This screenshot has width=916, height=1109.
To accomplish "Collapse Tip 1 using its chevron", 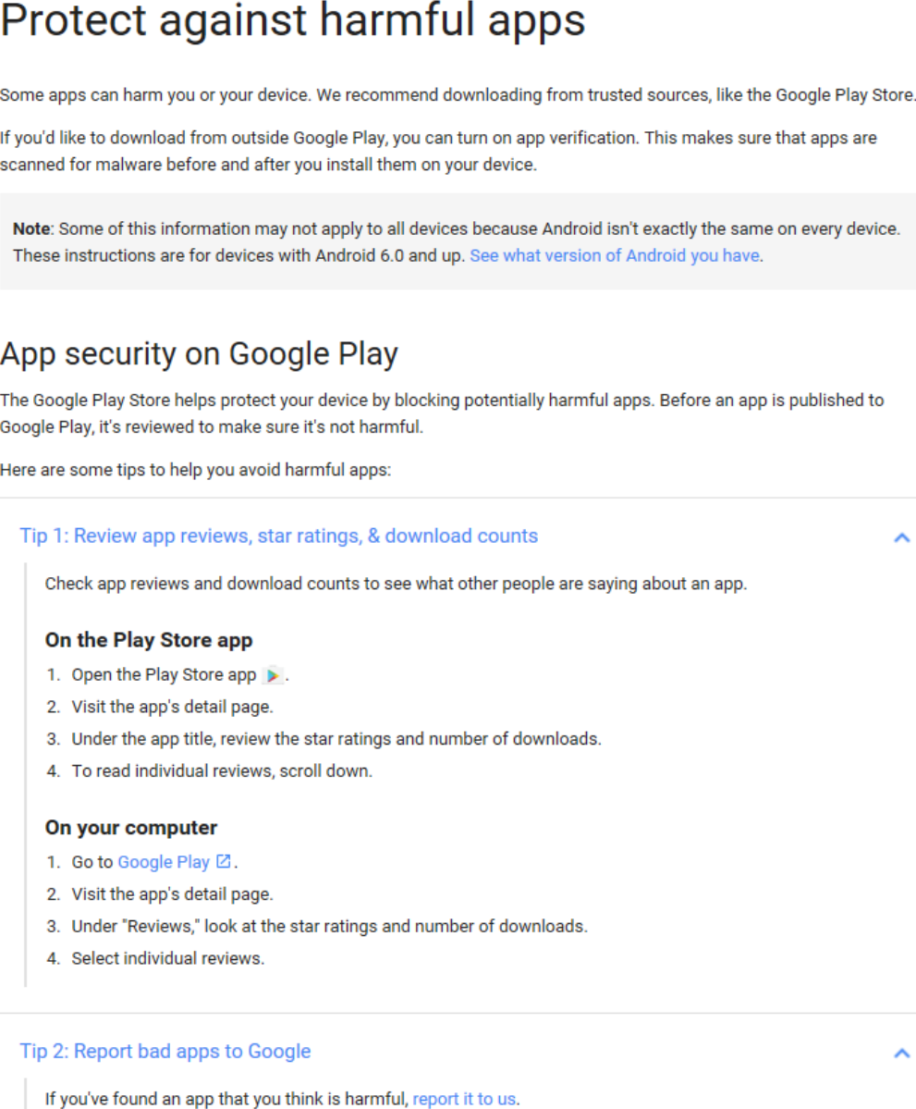I will [x=901, y=538].
